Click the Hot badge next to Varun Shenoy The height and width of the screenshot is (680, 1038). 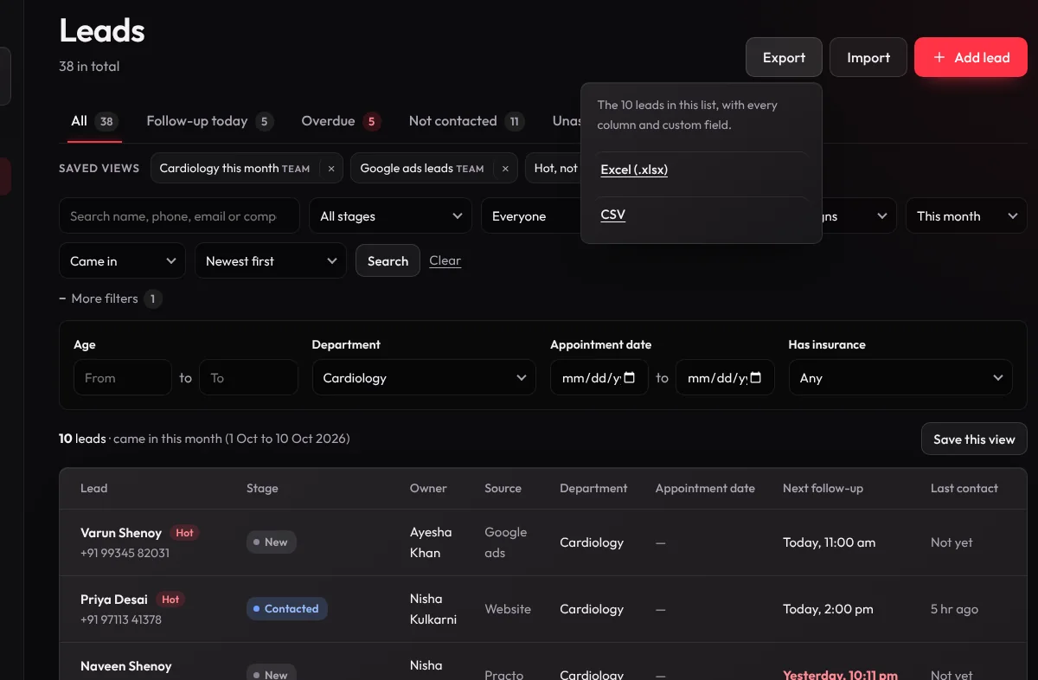184,533
